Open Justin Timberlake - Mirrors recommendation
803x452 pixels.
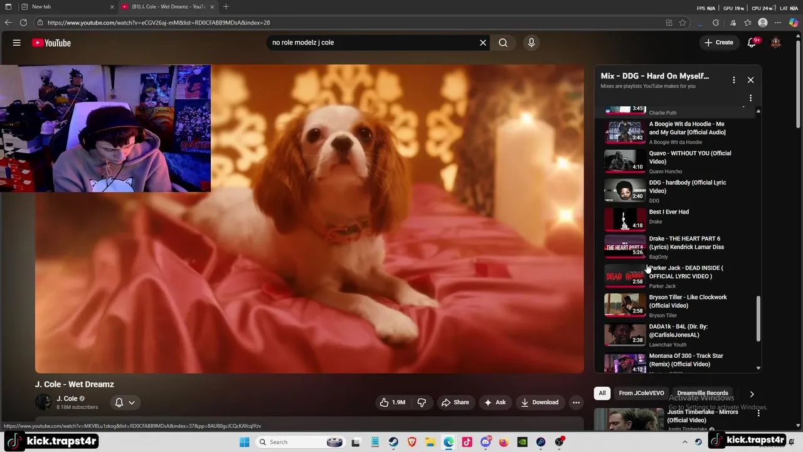pyautogui.click(x=703, y=416)
